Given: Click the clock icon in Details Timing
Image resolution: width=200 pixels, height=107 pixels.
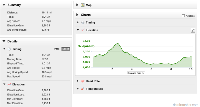Looking at the screenshot, I should coord(9,49).
